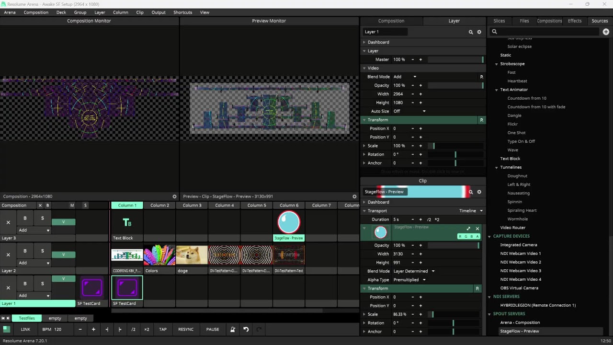Open the Alpha Type Premultiplied dropdown

point(409,280)
